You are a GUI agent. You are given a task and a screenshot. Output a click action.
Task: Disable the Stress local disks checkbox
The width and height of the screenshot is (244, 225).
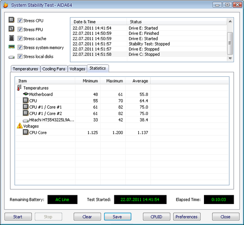20,57
